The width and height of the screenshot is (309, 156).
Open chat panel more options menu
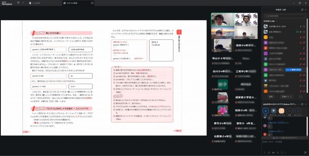click(299, 104)
